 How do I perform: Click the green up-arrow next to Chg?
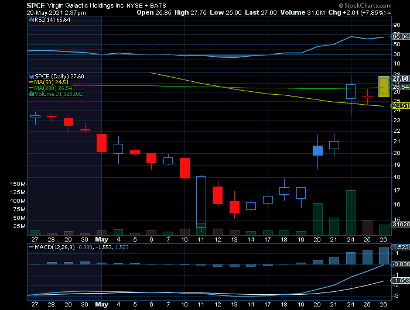coord(389,13)
